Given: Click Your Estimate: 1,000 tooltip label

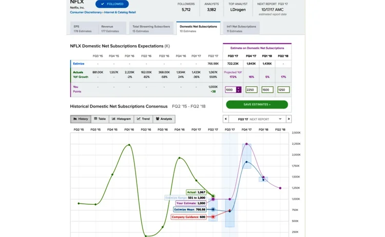Looking at the screenshot, I should coord(191,203).
